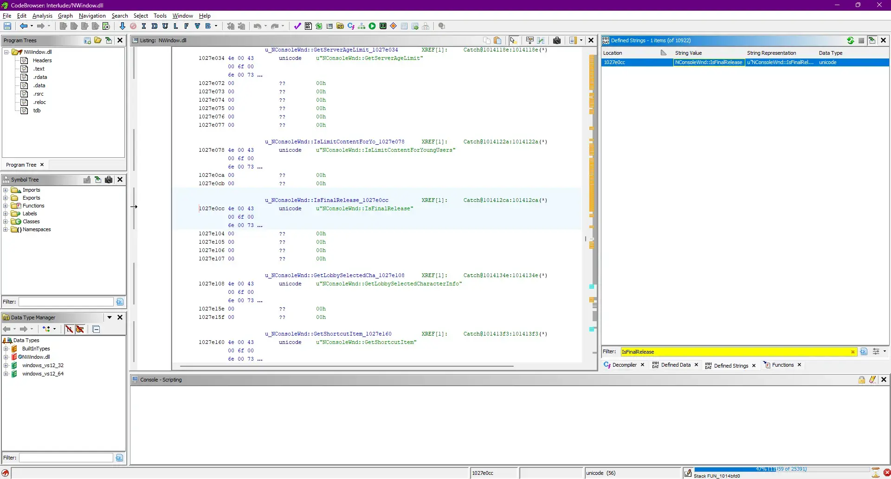Click the blue down-arrow navigation direction icon
The width and height of the screenshot is (891, 479).
(x=123, y=26)
